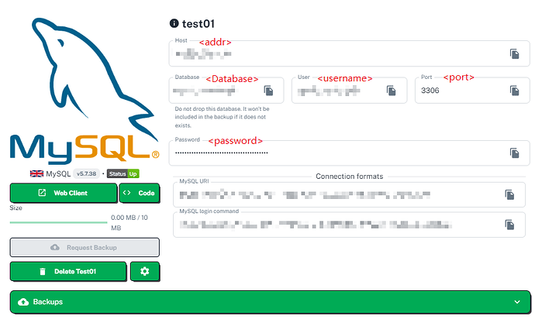The image size is (535, 319).
Task: Click the Database field
Action: [x=226, y=91]
